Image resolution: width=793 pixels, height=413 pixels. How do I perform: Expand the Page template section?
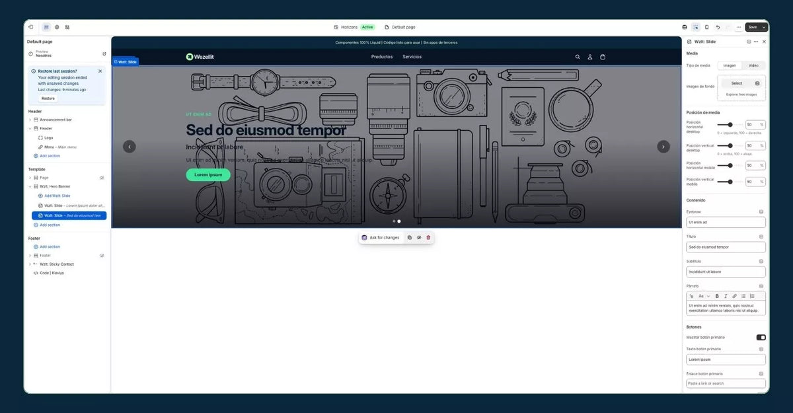point(30,178)
